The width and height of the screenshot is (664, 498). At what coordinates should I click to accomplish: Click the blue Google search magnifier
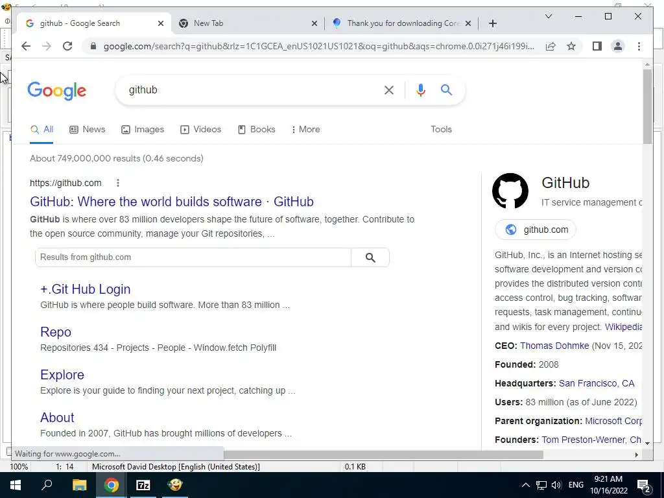pyautogui.click(x=446, y=89)
